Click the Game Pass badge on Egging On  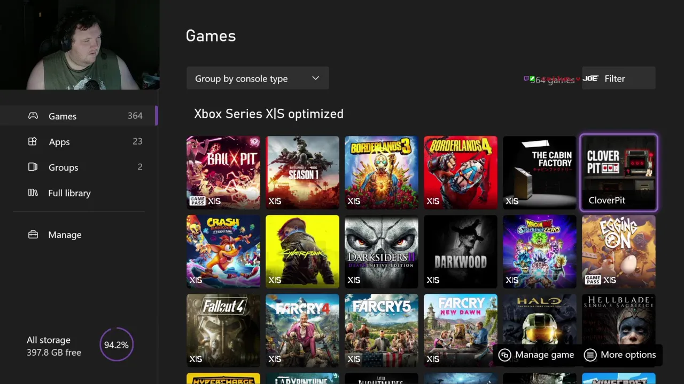point(593,280)
